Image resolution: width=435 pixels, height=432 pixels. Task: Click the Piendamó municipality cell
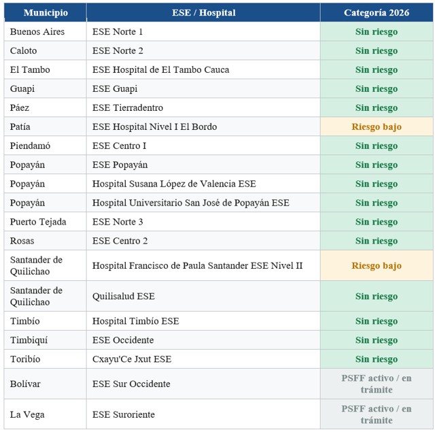click(x=46, y=146)
